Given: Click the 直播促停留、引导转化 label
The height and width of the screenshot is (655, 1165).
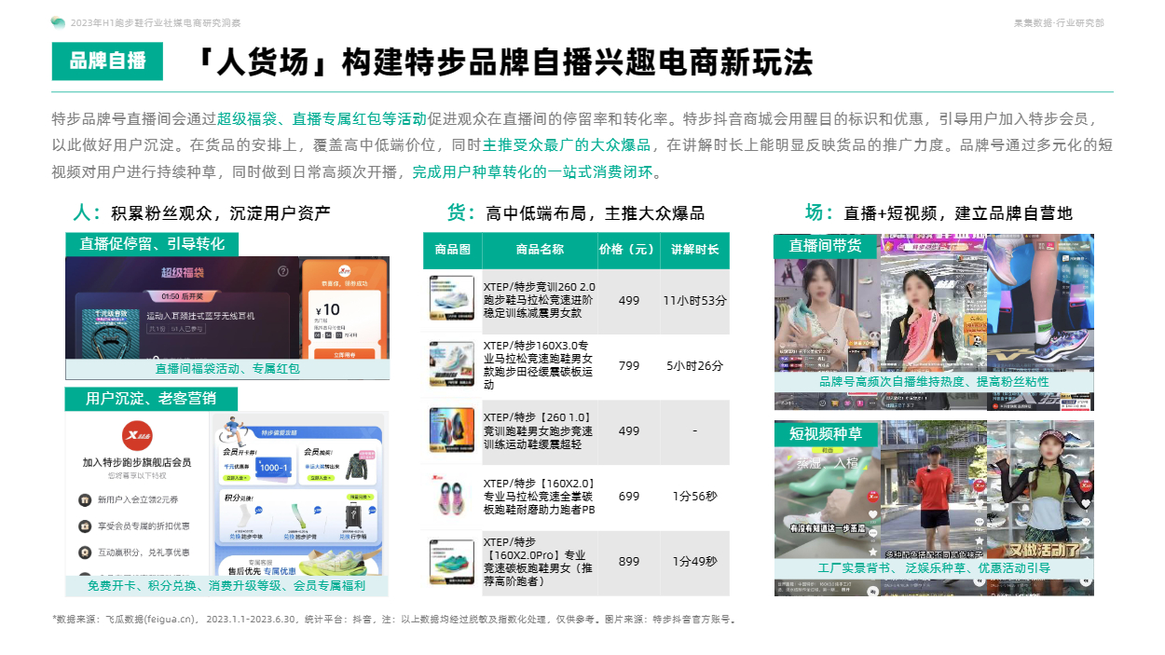Looking at the screenshot, I should click(x=152, y=243).
